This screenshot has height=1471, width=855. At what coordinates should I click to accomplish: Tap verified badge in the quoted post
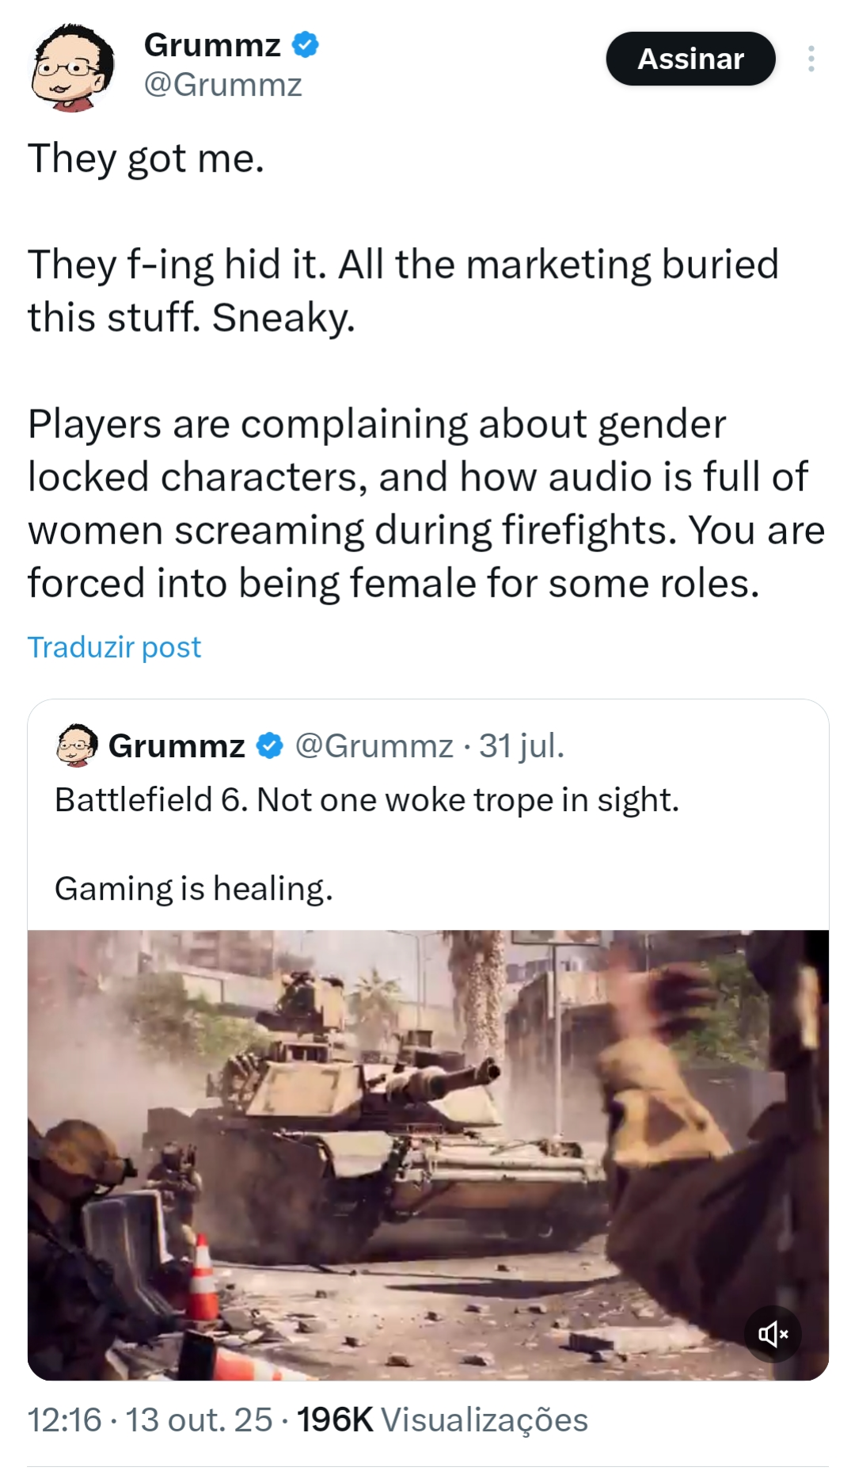click(270, 745)
